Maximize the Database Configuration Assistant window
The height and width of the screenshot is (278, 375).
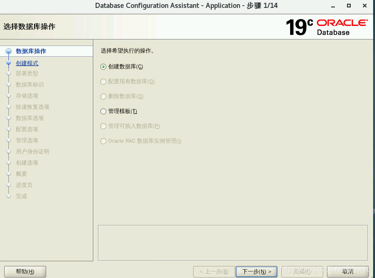tap(349, 6)
